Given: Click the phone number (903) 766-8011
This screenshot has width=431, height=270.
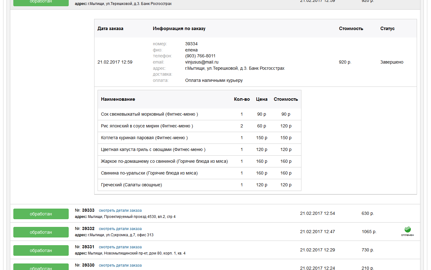Looking at the screenshot, I should point(200,56).
